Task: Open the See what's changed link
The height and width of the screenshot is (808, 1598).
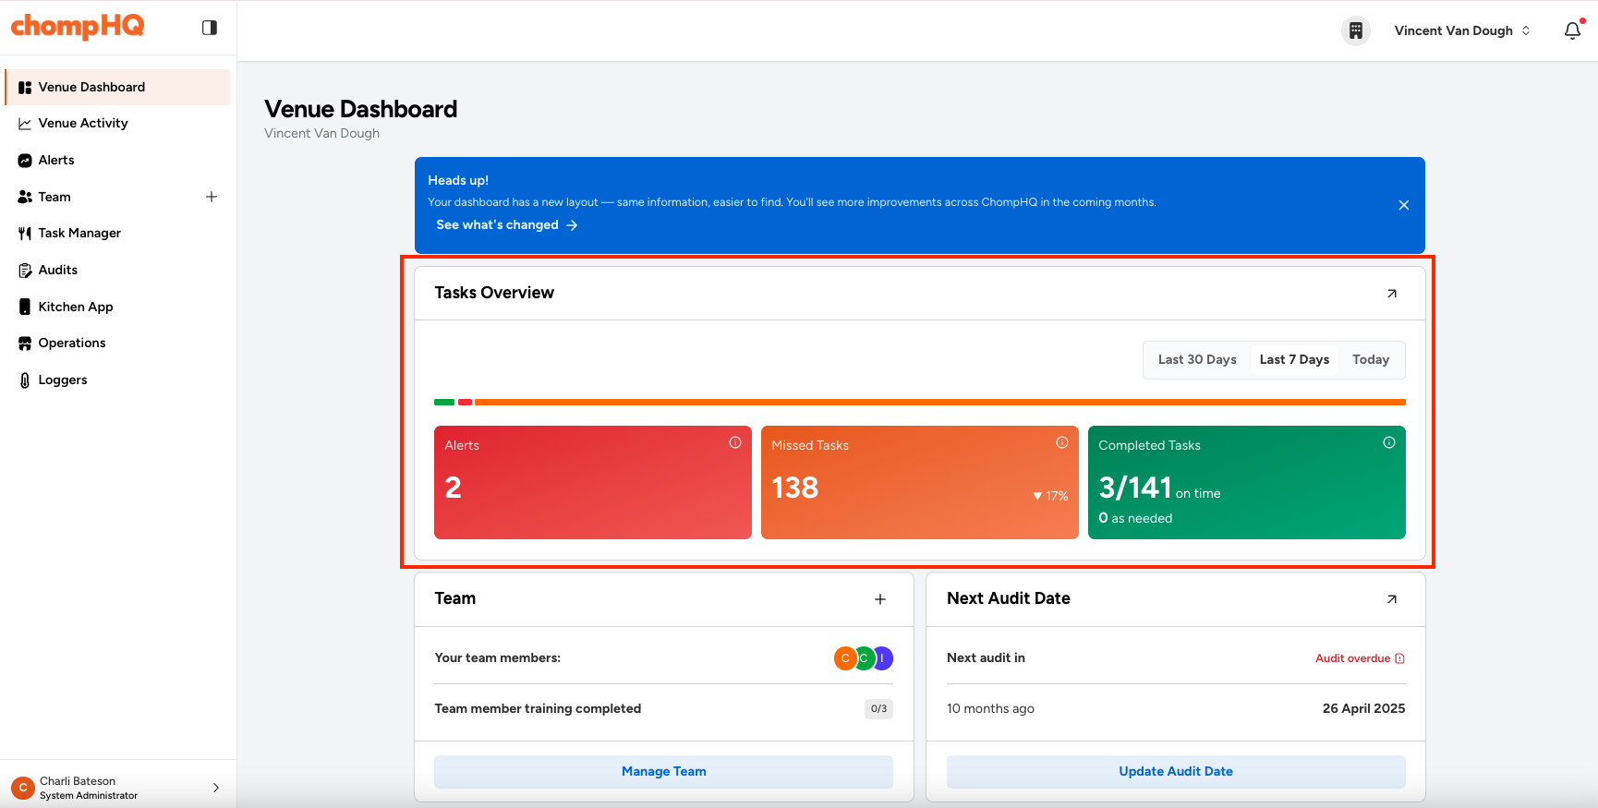Action: tap(506, 224)
